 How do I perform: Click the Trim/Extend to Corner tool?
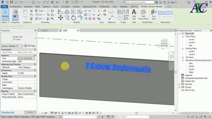click(80, 18)
